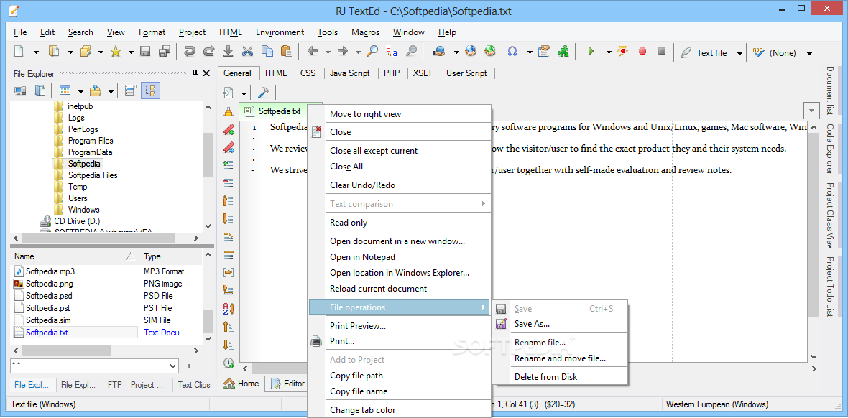The width and height of the screenshot is (848, 418).
Task: Open the Macros menu
Action: coord(366,32)
